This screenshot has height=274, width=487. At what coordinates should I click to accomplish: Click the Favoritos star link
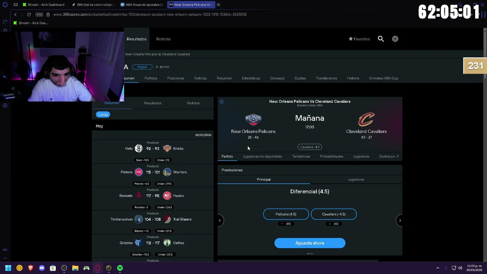359,39
